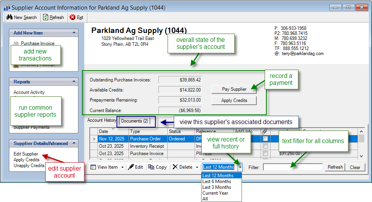Toggle checkbox in the Inventory Receipt row
The width and height of the screenshot is (372, 202).
coord(266,146)
